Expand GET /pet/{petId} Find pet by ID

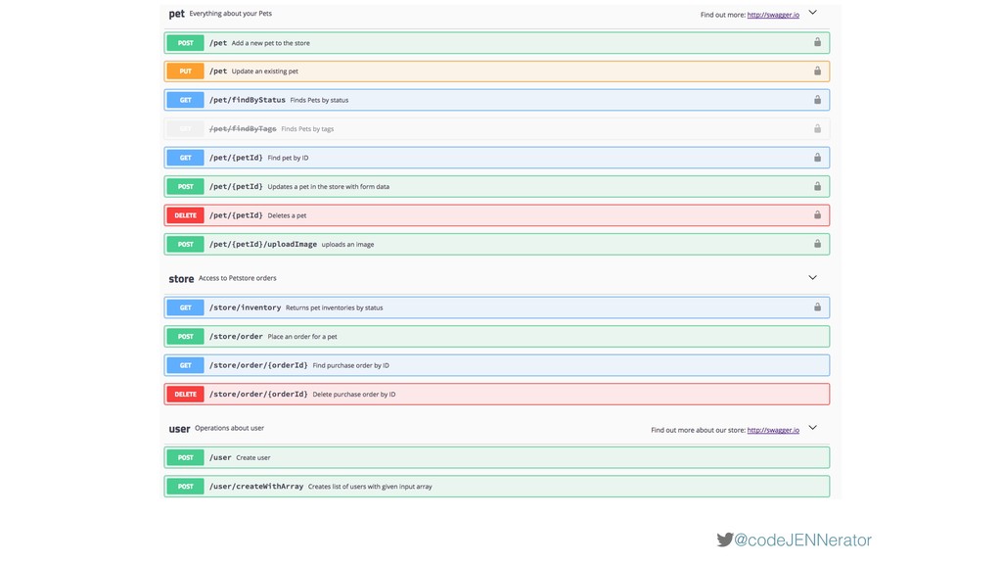click(x=496, y=158)
